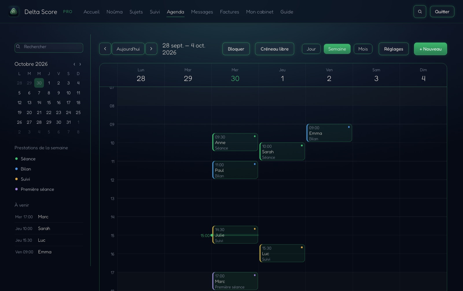Image resolution: width=463 pixels, height=291 pixels.
Task: Click the Bloquer button
Action: [236, 49]
